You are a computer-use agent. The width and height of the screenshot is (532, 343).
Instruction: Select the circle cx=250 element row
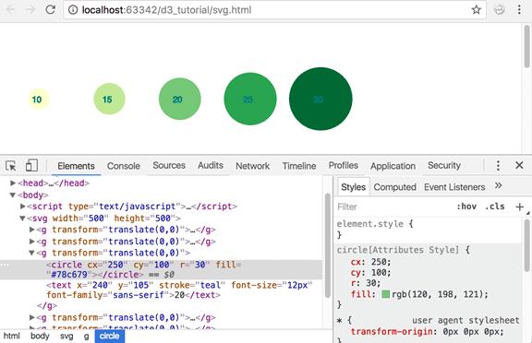(x=161, y=269)
